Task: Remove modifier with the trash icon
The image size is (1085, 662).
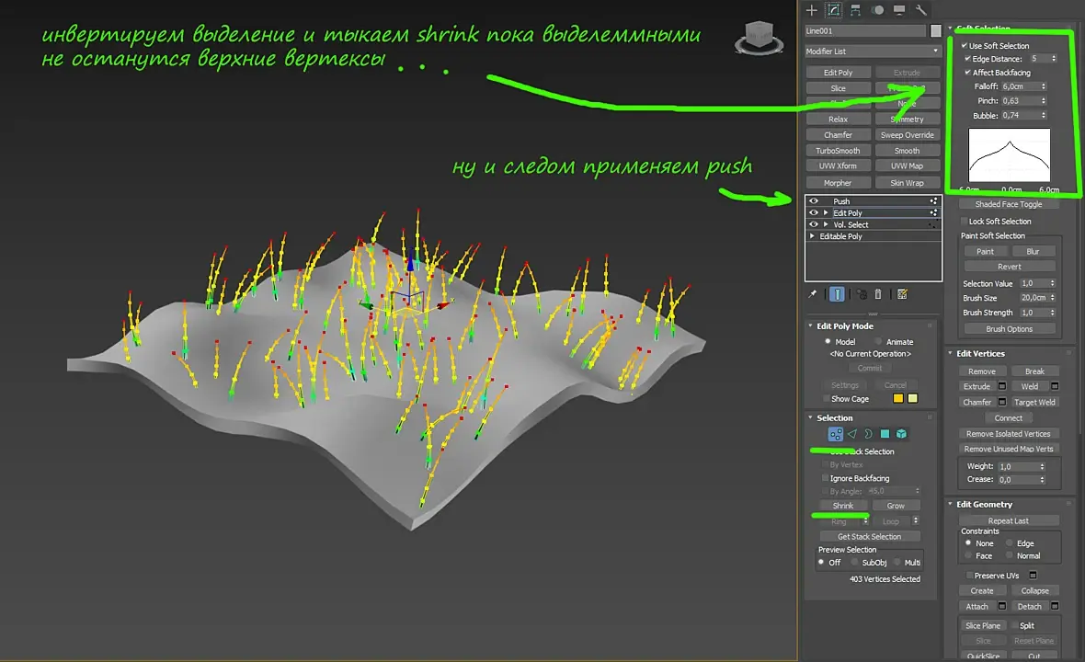Action: coord(878,294)
